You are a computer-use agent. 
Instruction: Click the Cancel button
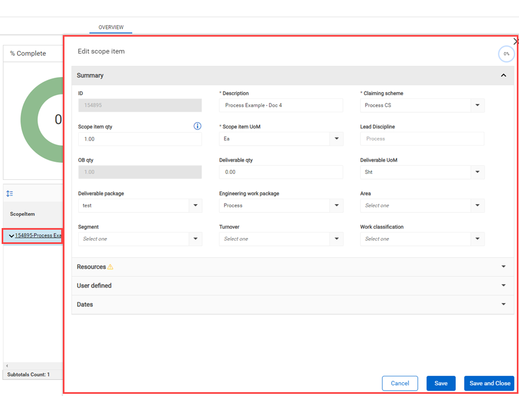[x=400, y=383]
